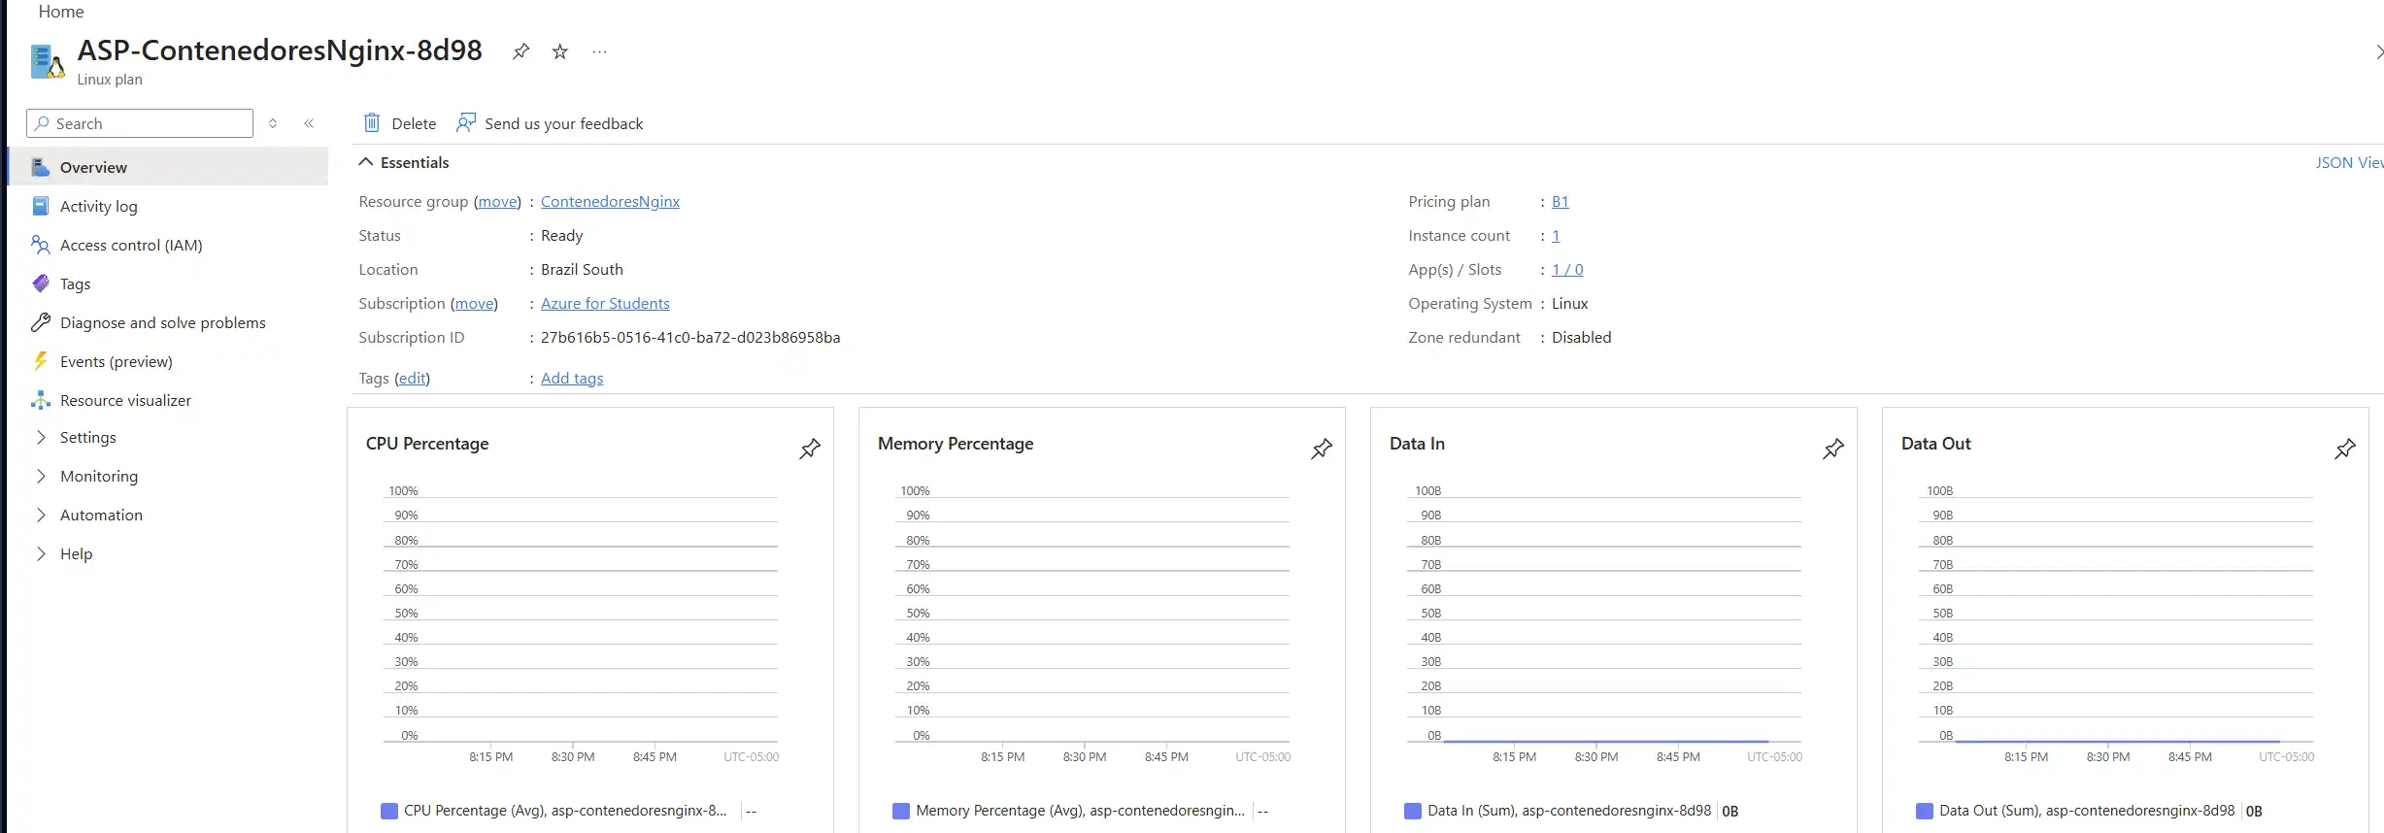Image resolution: width=2384 pixels, height=833 pixels.
Task: Click the CPU Percentage chart title
Action: tap(427, 444)
